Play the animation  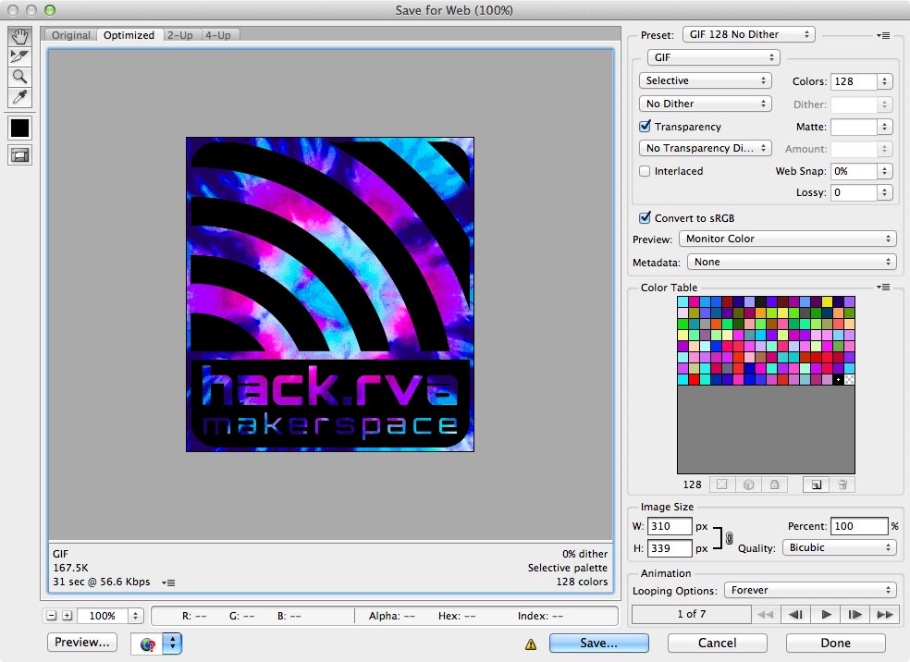(826, 614)
